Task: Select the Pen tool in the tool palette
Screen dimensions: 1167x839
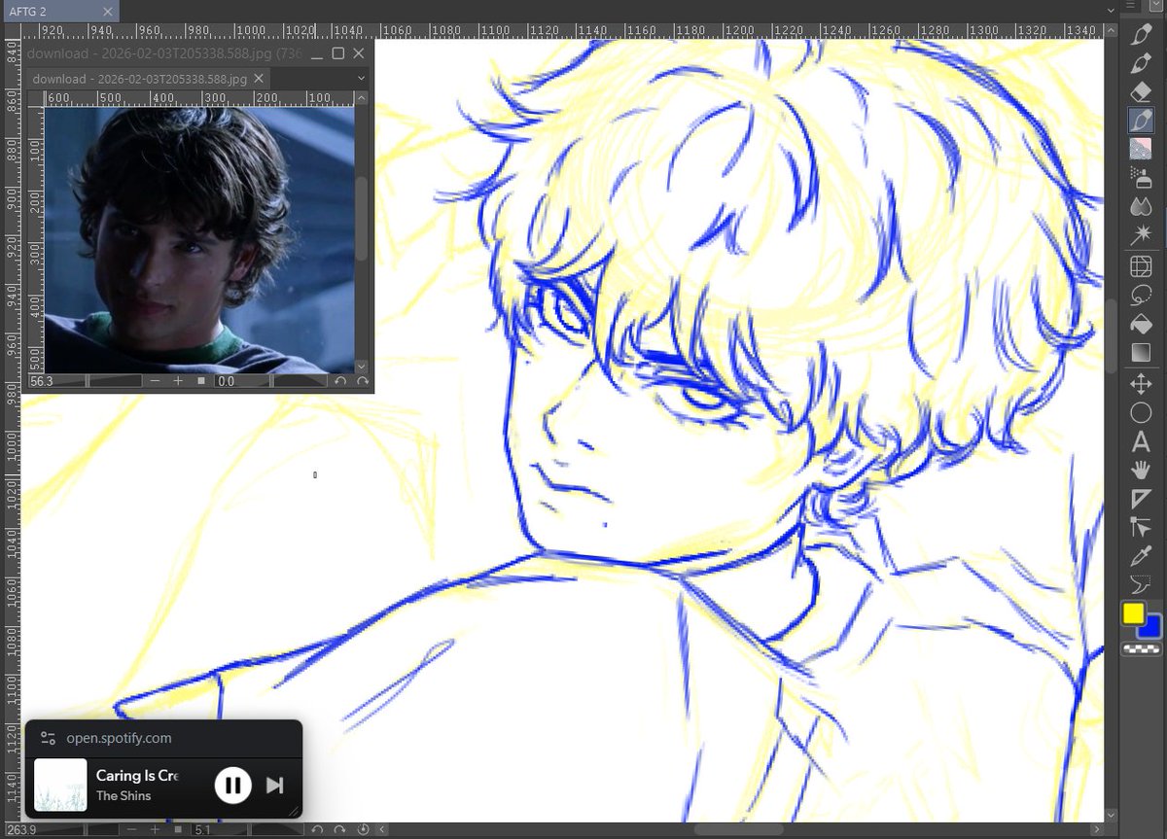Action: click(1141, 36)
